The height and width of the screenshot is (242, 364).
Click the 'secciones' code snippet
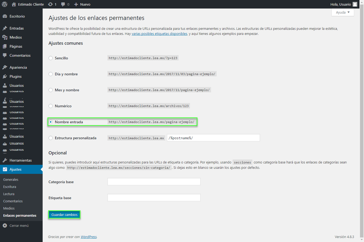point(242,162)
